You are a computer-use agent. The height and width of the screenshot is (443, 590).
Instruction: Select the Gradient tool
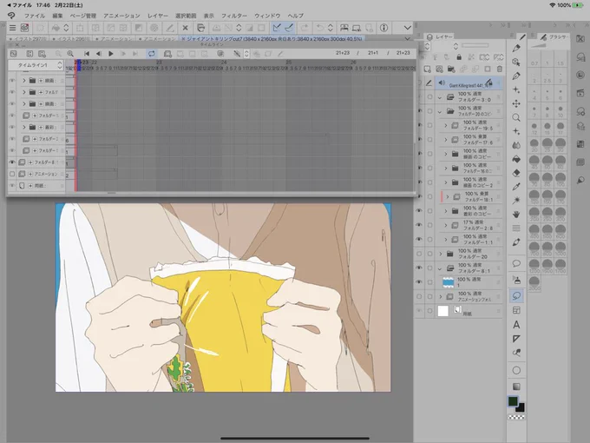pos(516,387)
